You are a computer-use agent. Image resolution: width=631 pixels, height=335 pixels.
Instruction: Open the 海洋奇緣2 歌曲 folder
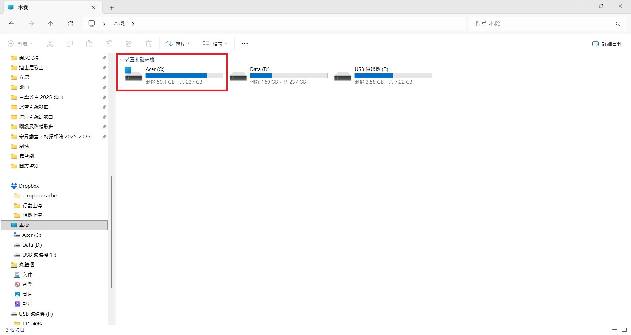click(x=36, y=117)
